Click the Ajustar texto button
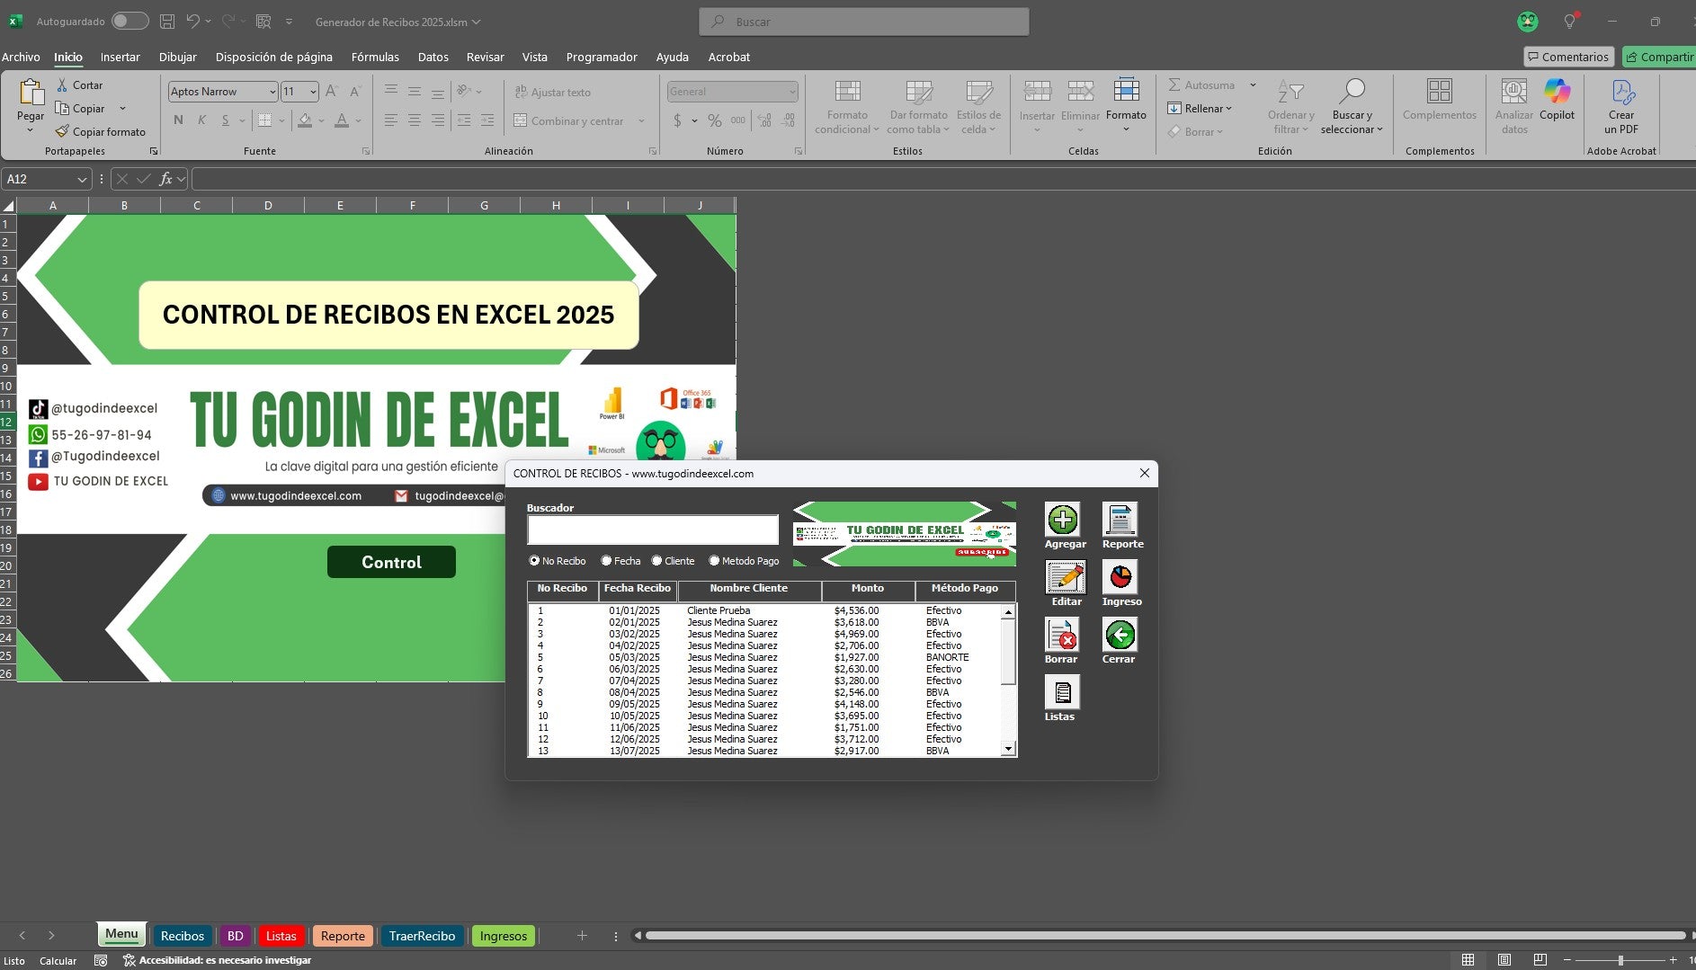Viewport: 1696px width, 970px height. pyautogui.click(x=552, y=92)
